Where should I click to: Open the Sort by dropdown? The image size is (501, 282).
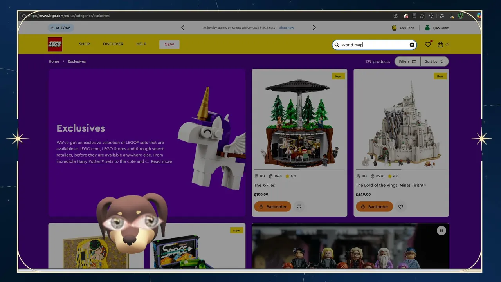point(434,61)
